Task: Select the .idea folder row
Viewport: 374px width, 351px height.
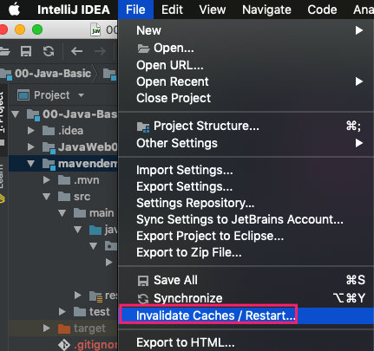Action: pos(63,131)
